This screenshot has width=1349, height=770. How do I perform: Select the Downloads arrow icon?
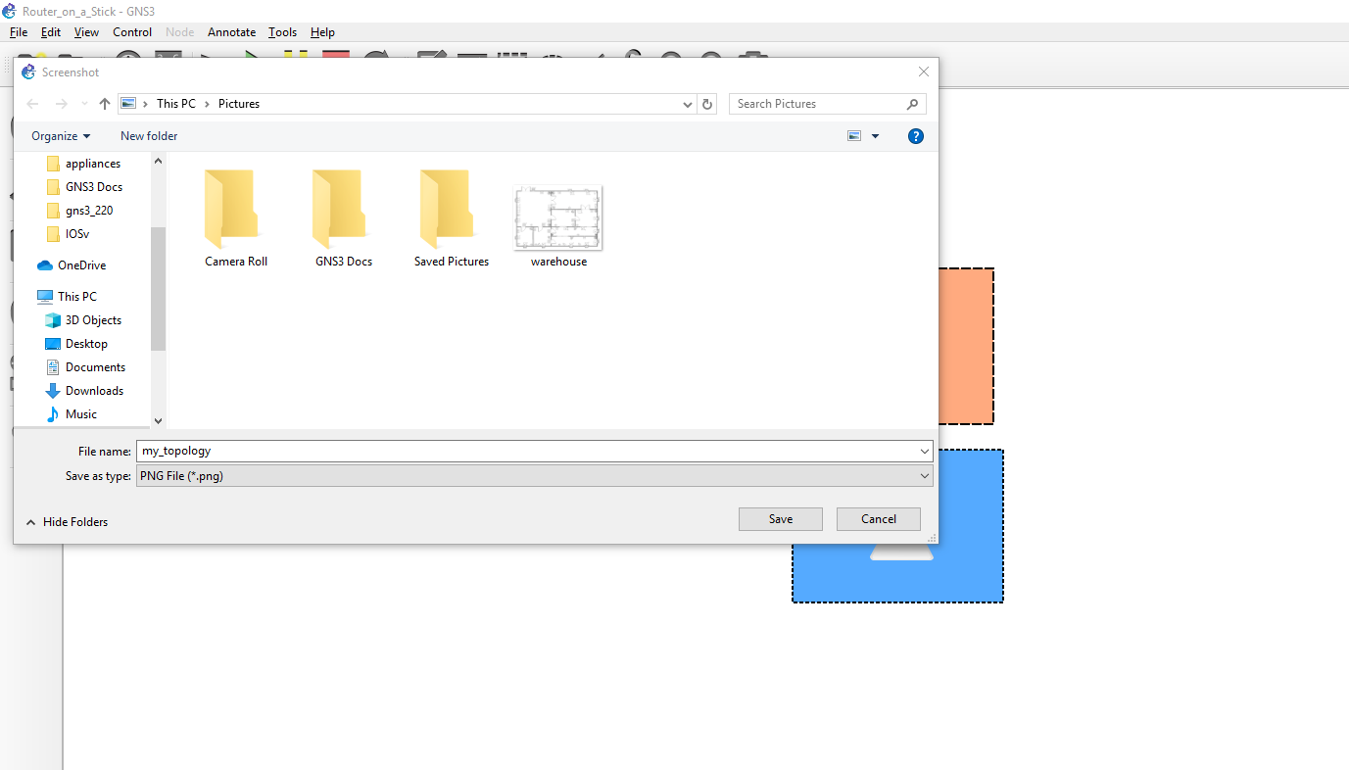(x=53, y=391)
